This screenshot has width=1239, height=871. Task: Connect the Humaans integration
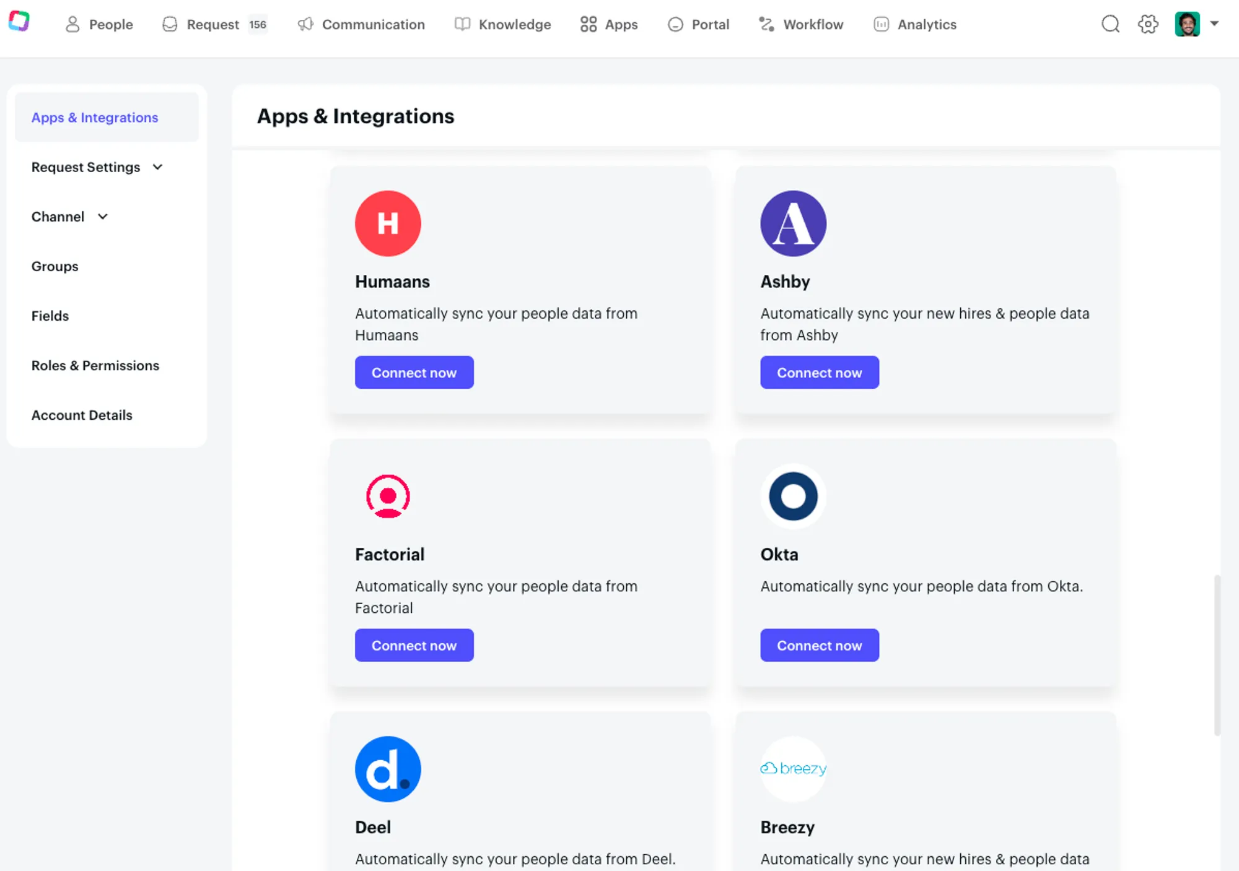click(x=414, y=373)
